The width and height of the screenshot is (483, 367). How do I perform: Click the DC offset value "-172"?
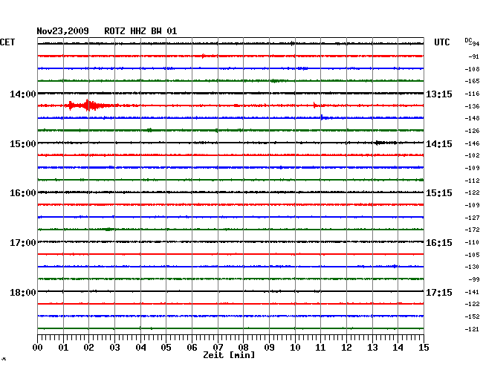tap(472, 230)
